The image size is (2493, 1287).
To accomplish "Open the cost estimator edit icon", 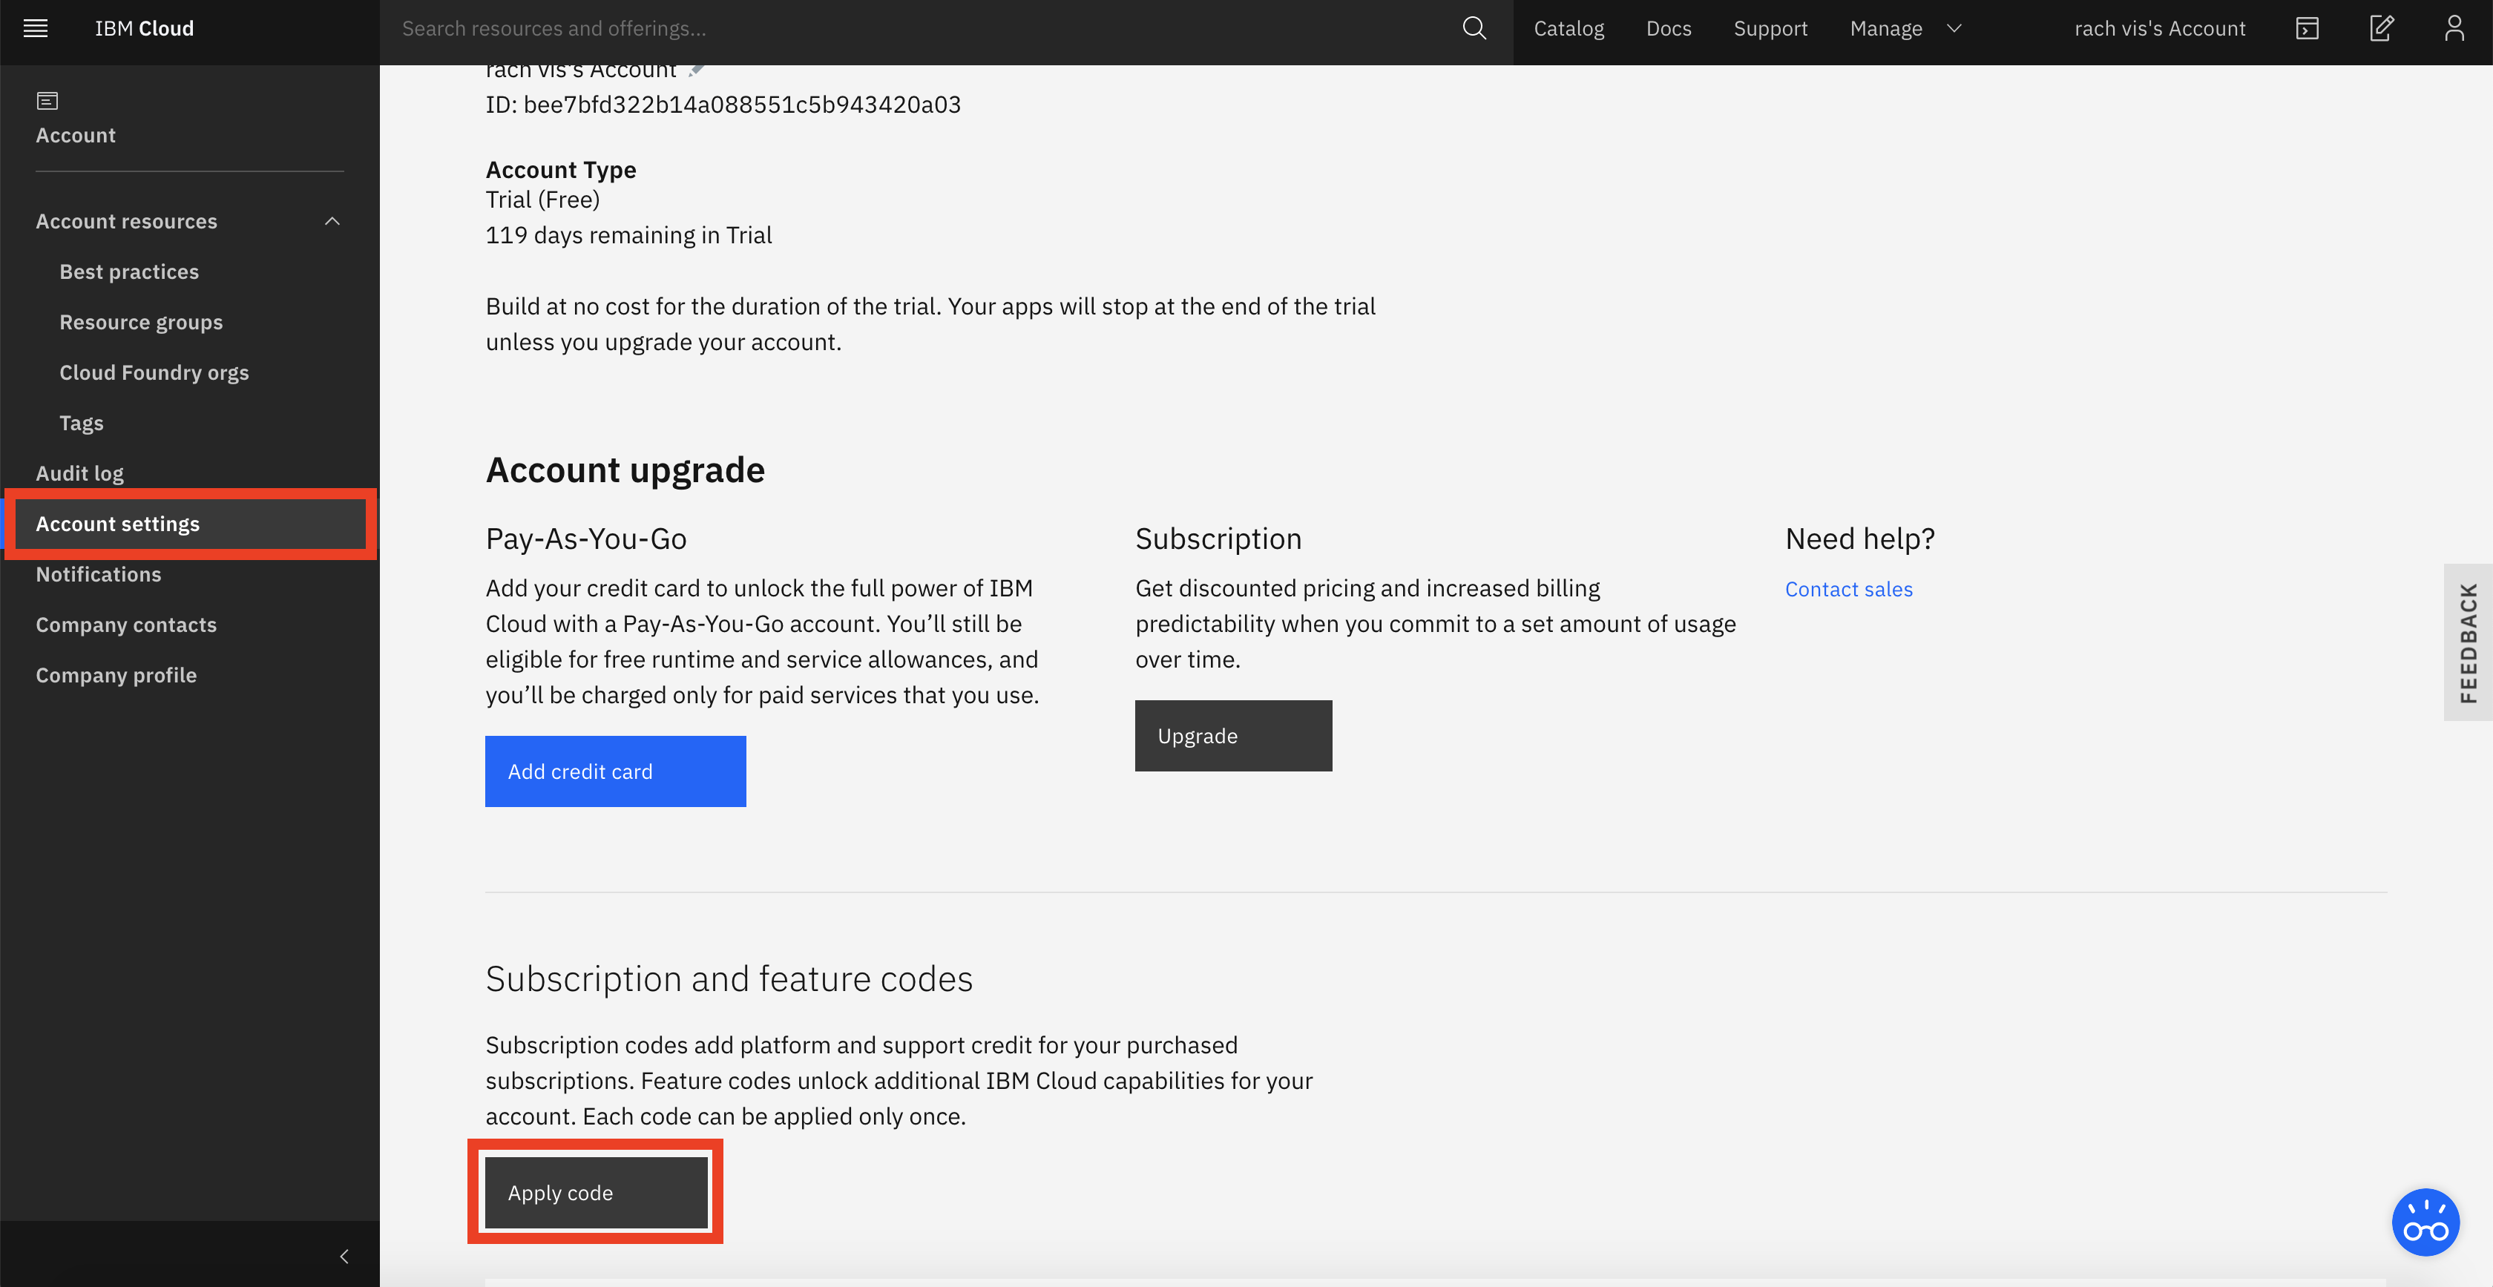I will (x=2381, y=28).
